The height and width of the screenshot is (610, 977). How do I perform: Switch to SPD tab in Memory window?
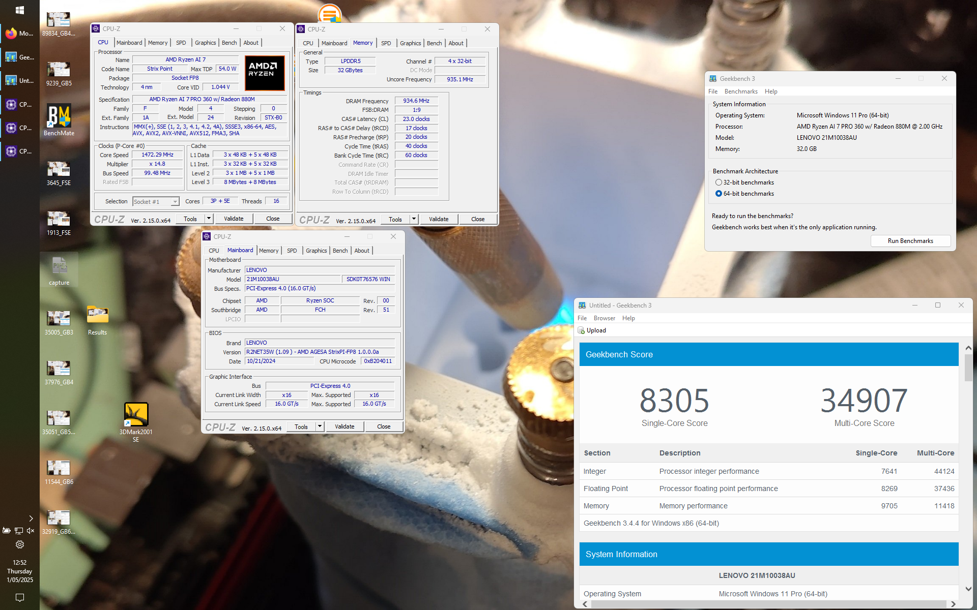(386, 43)
